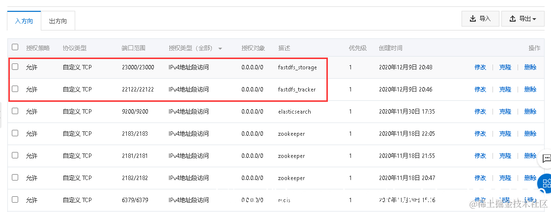Click 删除 for 2182/2182 zookeeper rule
551x212 pixels.
(x=530, y=178)
